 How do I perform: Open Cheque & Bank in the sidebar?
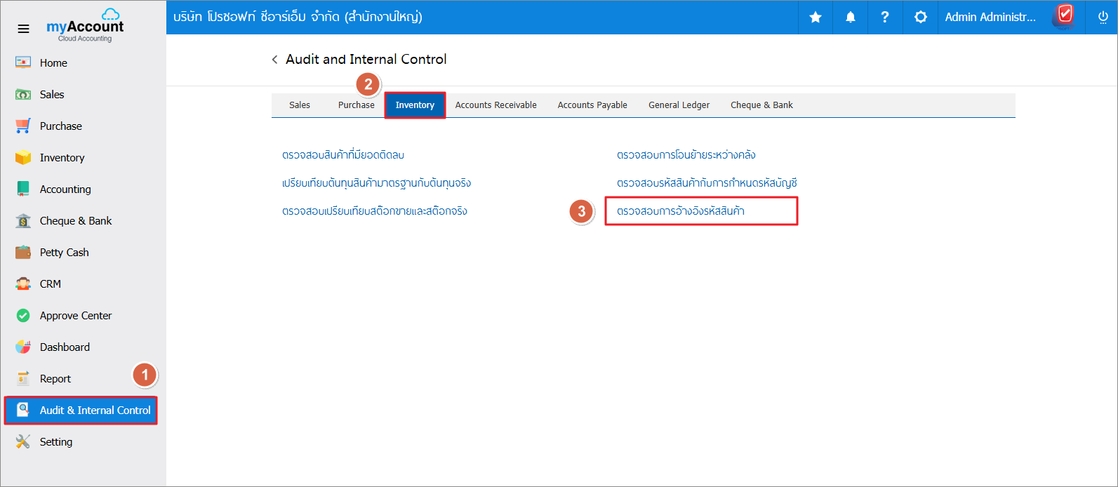(75, 221)
